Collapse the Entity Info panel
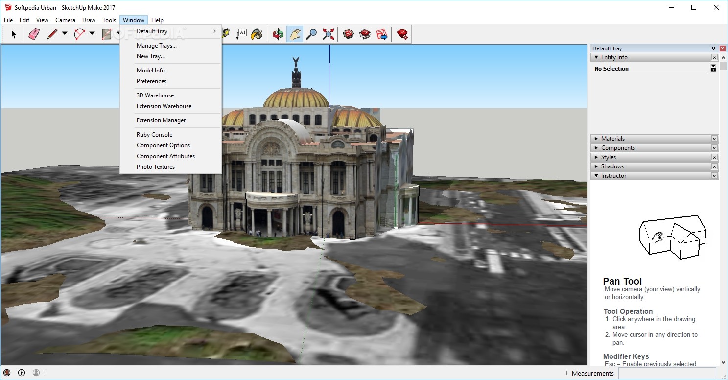 pyautogui.click(x=596, y=57)
